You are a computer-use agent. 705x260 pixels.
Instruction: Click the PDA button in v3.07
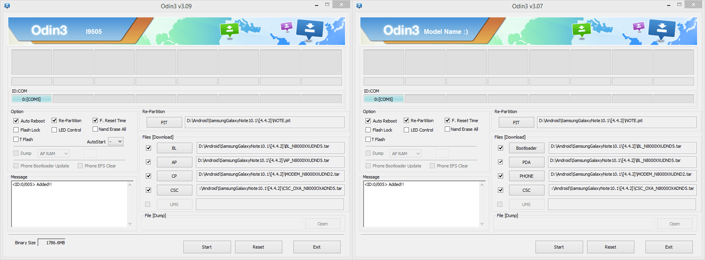click(x=527, y=162)
